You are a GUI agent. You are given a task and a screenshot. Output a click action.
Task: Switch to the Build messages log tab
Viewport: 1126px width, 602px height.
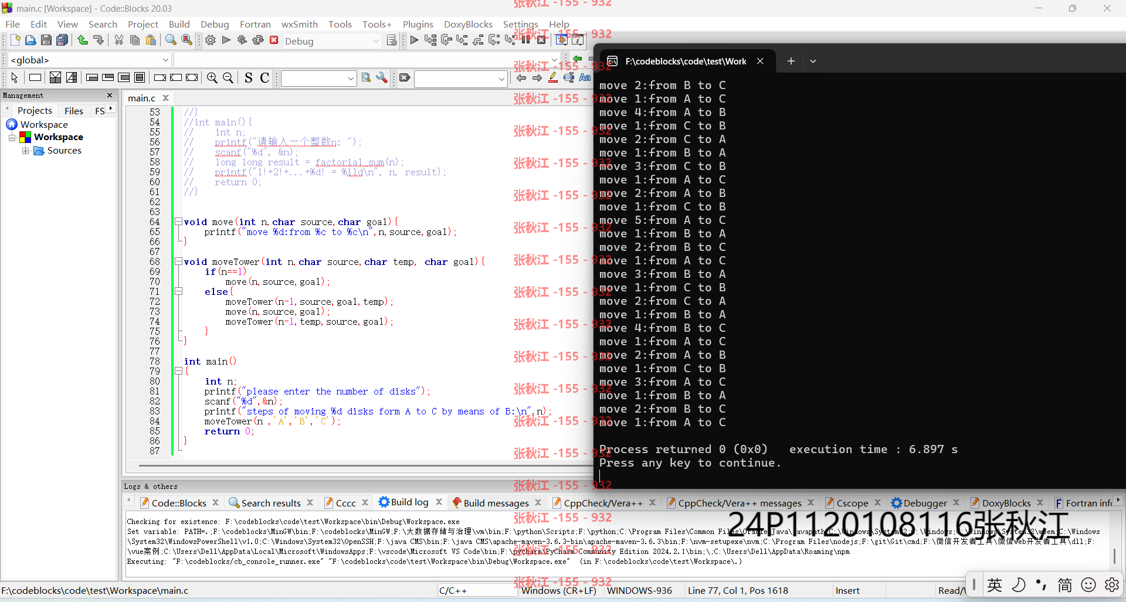[x=496, y=503]
